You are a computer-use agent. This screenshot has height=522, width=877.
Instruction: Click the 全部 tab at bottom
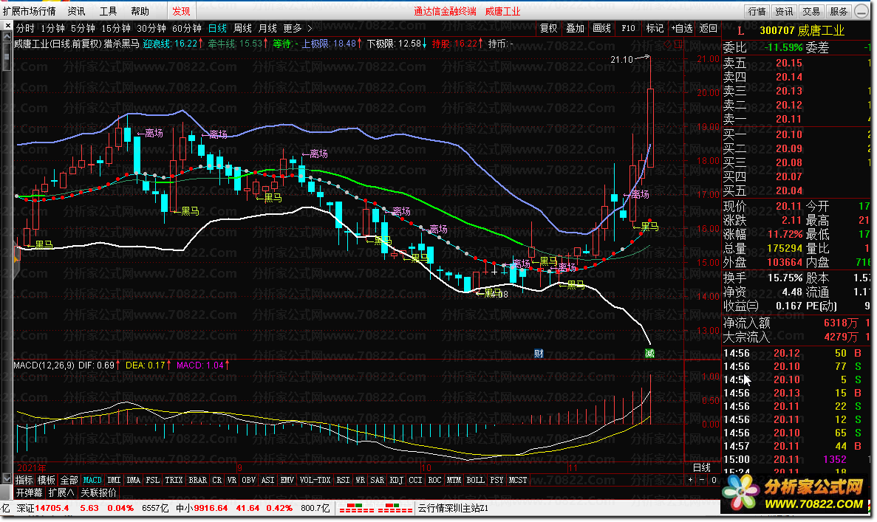click(69, 480)
